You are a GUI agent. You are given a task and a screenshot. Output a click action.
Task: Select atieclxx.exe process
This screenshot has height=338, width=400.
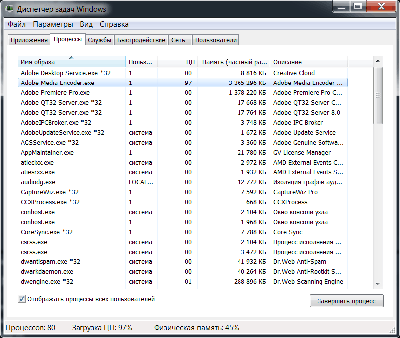pos(183,162)
